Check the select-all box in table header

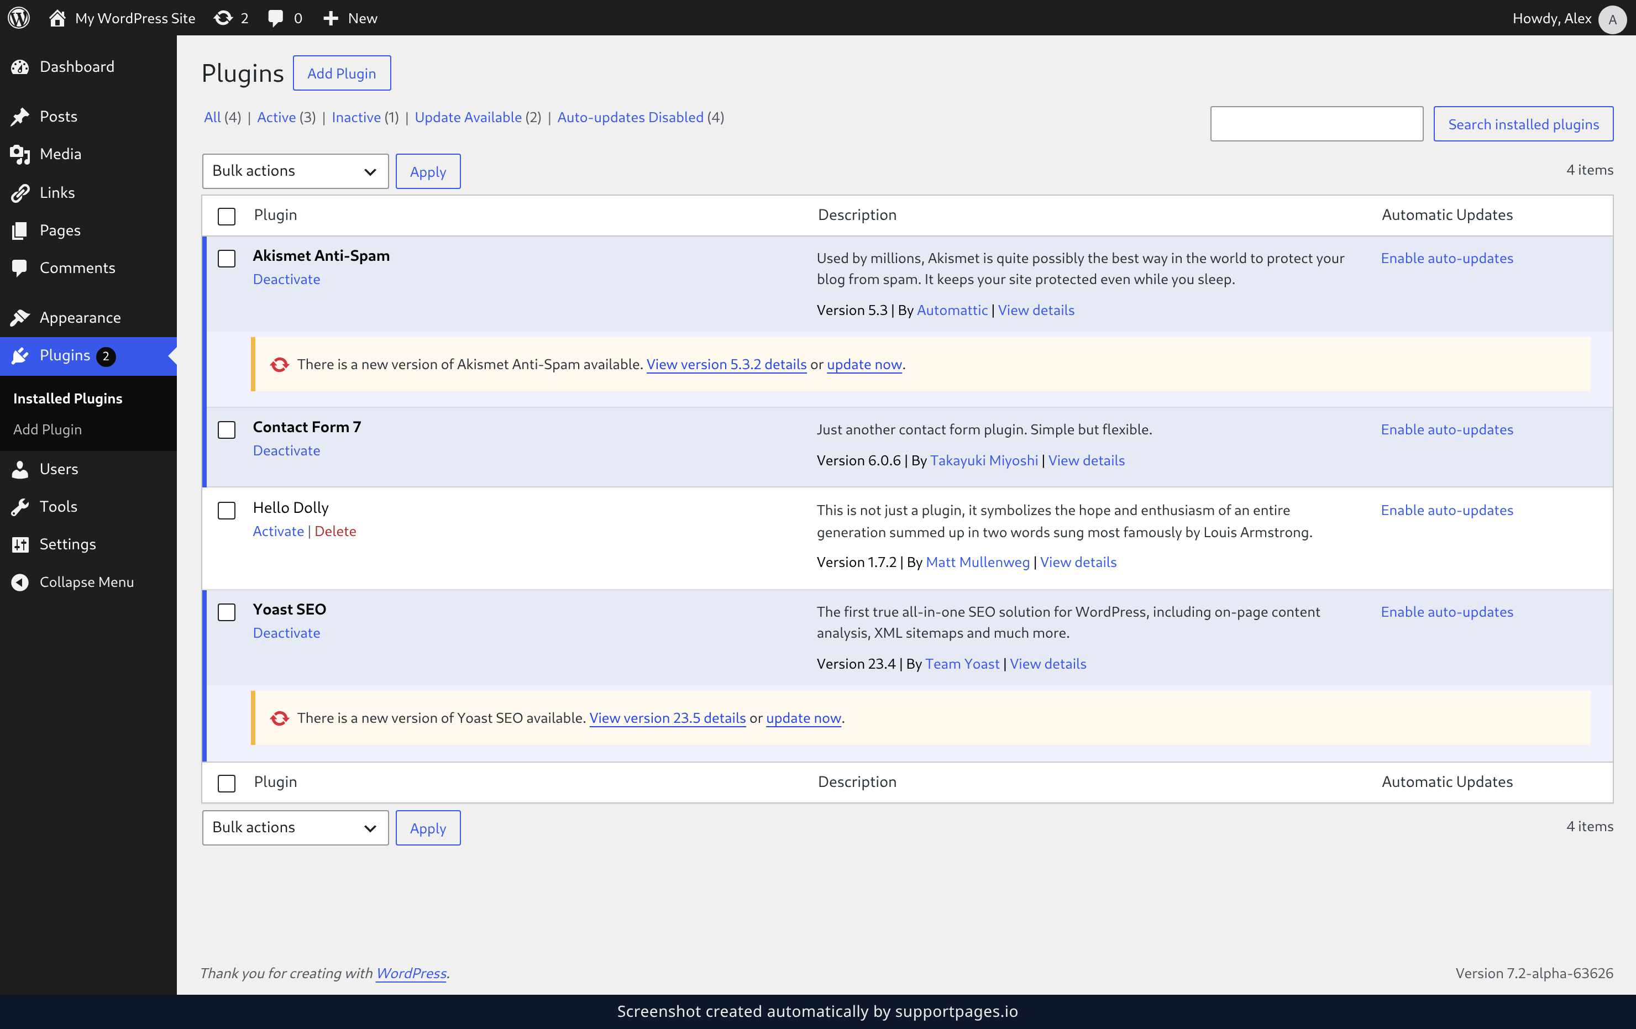point(226,216)
